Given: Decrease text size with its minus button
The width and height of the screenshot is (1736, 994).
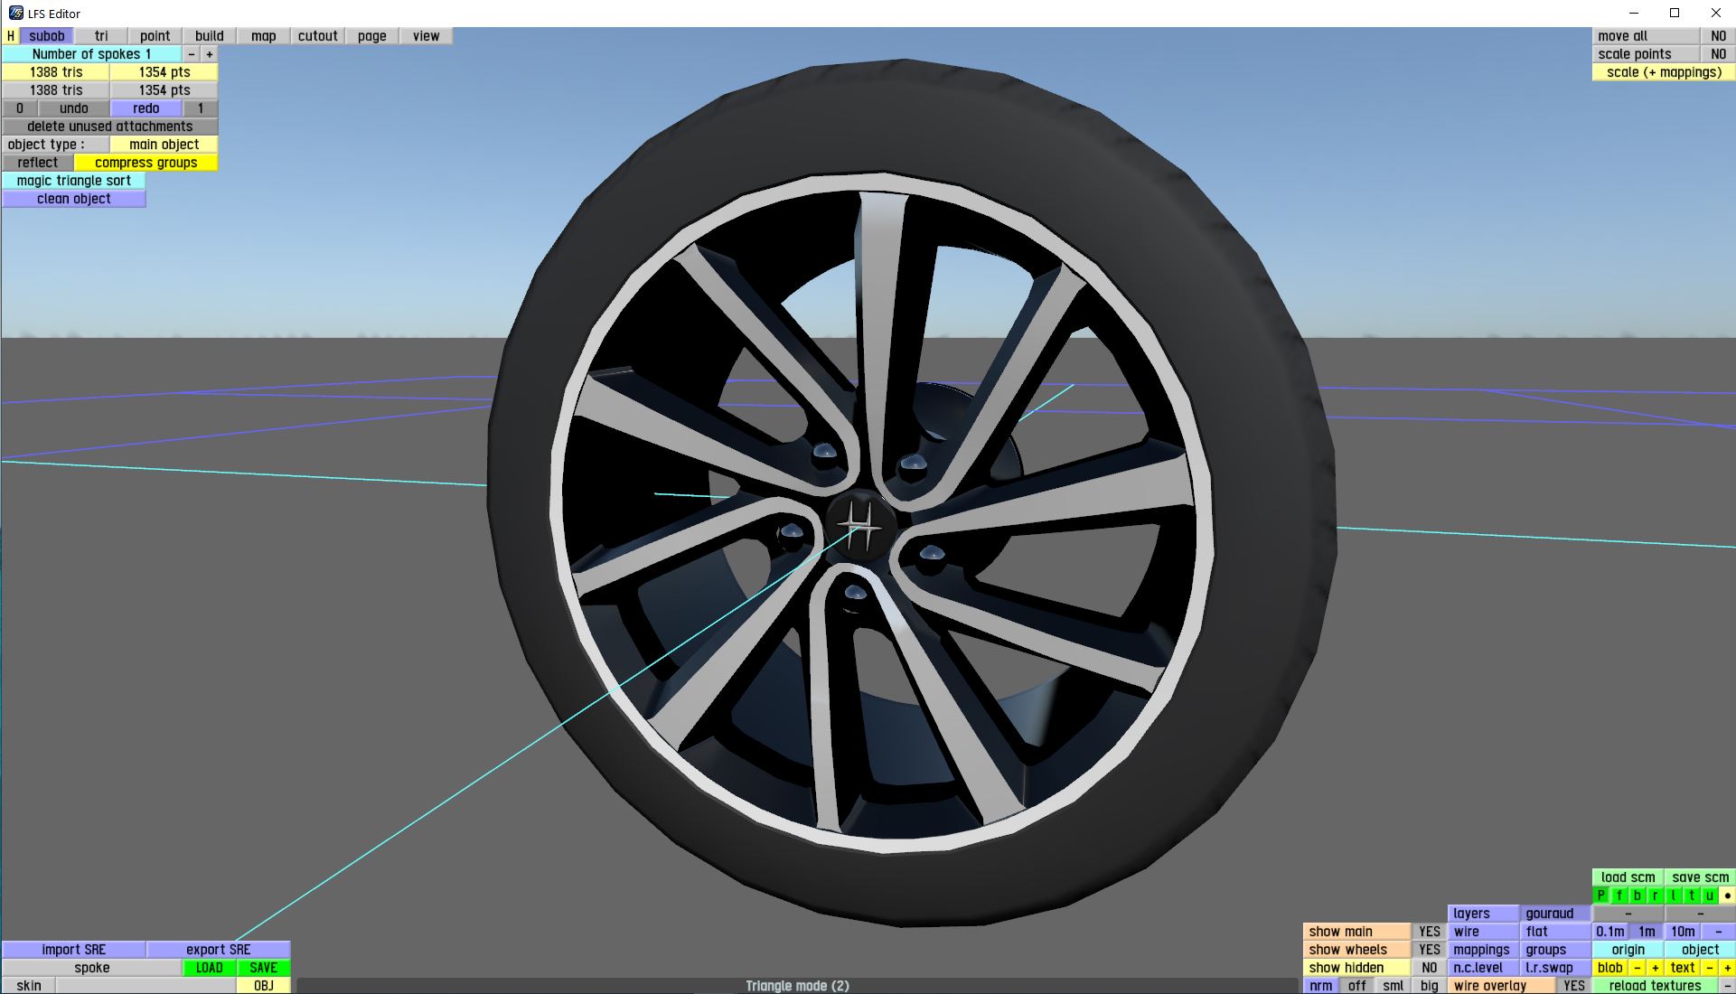Looking at the screenshot, I should pyautogui.click(x=1709, y=968).
